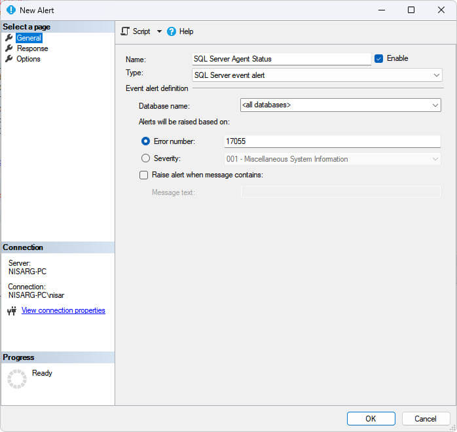Click the Ready status text
Image resolution: width=457 pixels, height=432 pixels.
(42, 373)
